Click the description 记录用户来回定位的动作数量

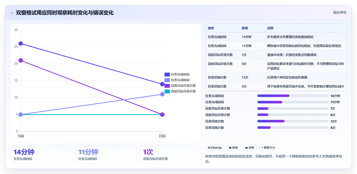(287, 78)
